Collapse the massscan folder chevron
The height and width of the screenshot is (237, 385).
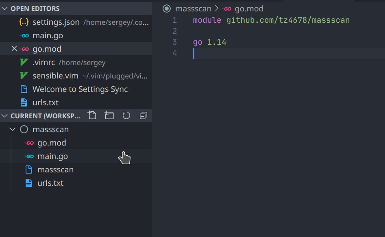coord(12,129)
